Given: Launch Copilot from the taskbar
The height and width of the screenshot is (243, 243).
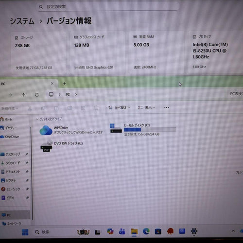Looking at the screenshot, I should [110, 231].
